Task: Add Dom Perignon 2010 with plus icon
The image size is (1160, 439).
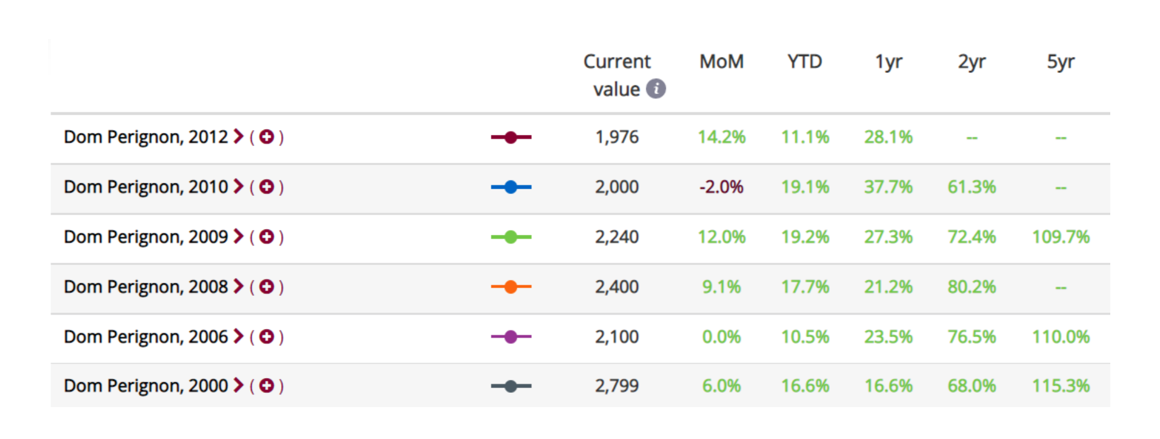Action: (x=267, y=187)
